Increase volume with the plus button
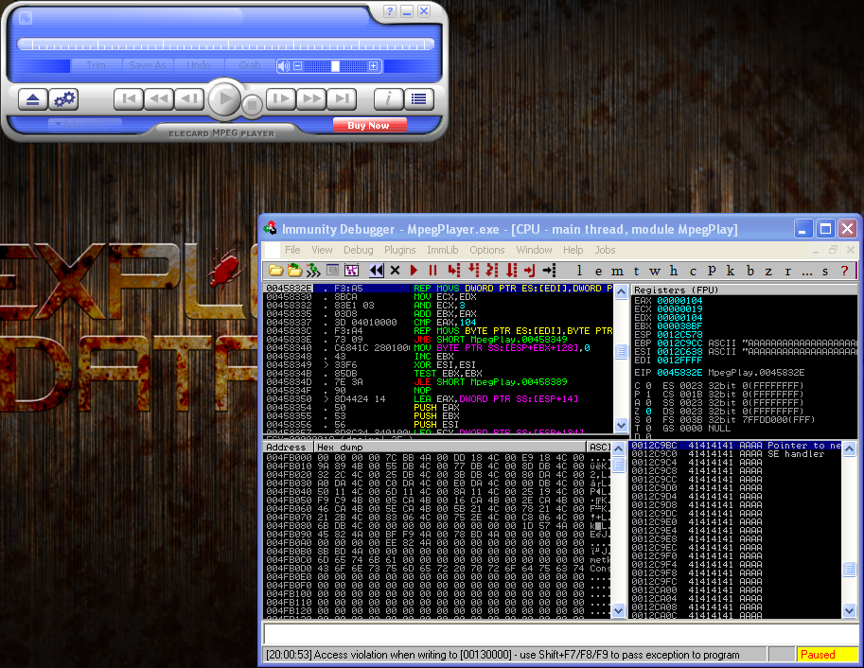This screenshot has width=864, height=668. (373, 66)
